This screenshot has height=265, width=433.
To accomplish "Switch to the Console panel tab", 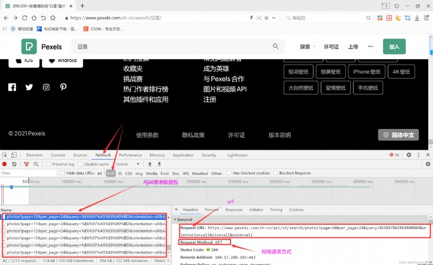I will click(x=58, y=155).
